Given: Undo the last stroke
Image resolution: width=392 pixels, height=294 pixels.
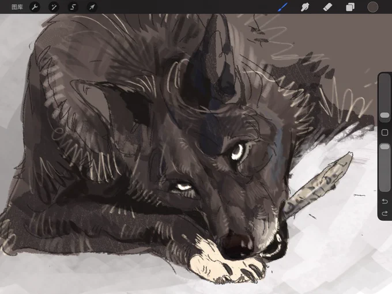Looking at the screenshot, I should pyautogui.click(x=385, y=201).
